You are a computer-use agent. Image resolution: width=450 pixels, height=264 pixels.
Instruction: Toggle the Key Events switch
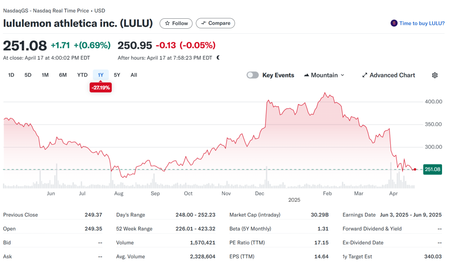252,75
